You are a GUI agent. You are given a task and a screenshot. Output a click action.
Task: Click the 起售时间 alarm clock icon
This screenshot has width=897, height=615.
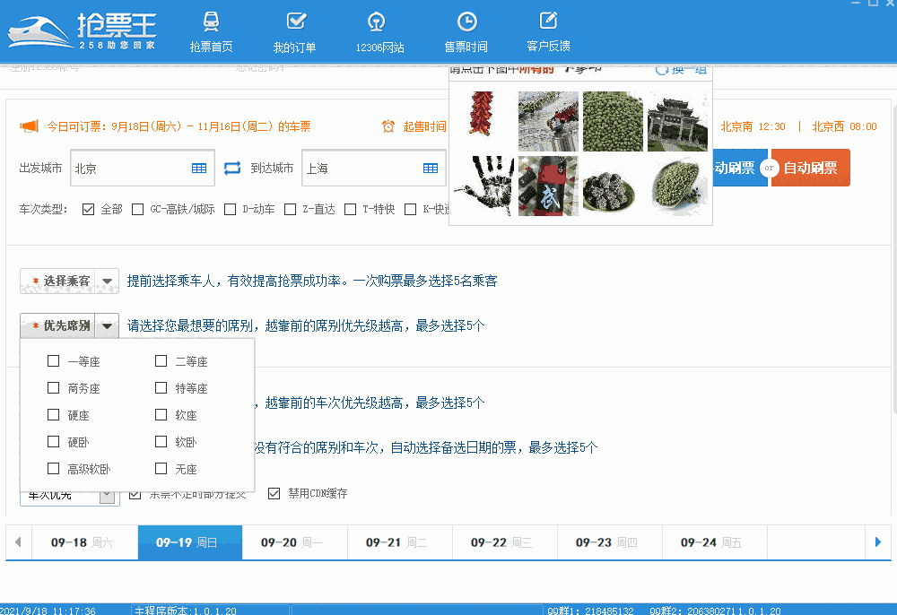(388, 126)
